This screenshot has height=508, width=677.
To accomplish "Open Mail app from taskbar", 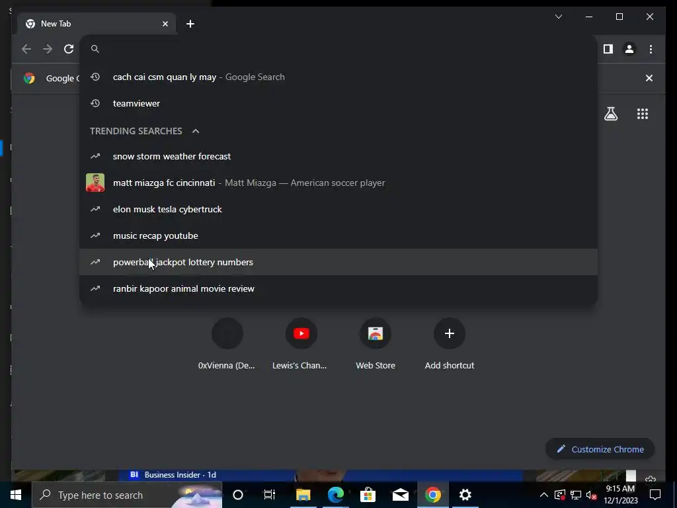I will tap(400, 495).
